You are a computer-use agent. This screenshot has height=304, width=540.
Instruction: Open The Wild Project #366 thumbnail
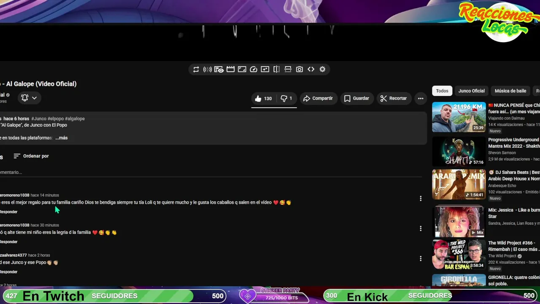click(459, 255)
